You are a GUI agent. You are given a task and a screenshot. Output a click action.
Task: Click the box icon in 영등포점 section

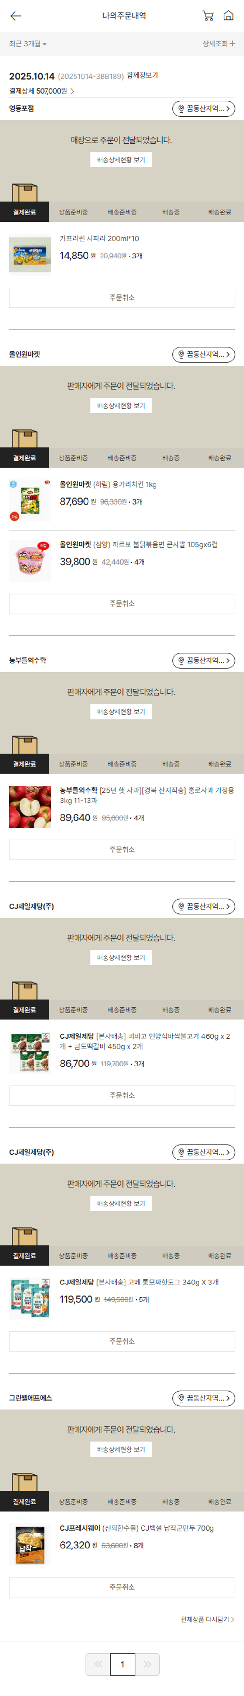pyautogui.click(x=25, y=193)
